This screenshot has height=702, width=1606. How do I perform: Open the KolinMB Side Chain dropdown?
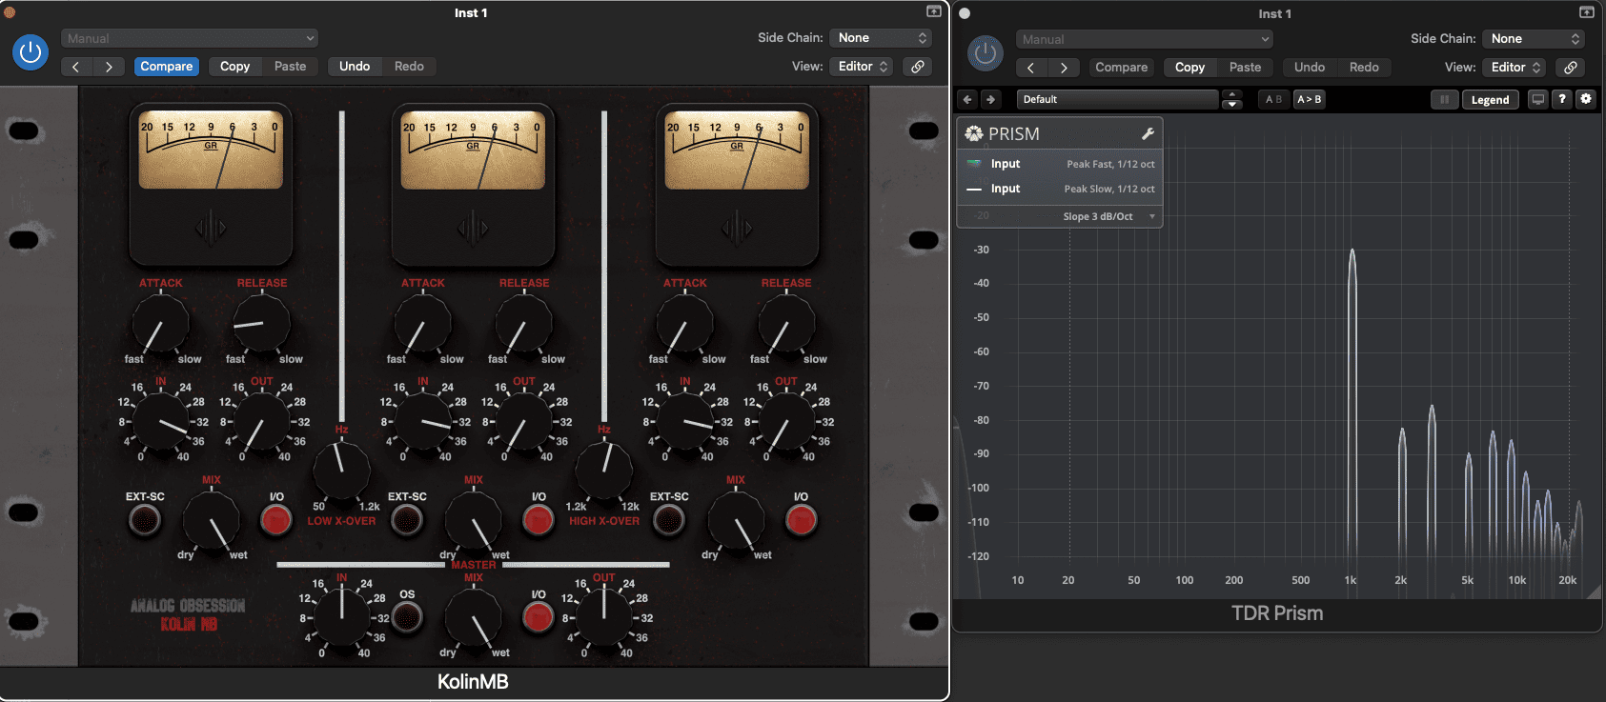[882, 38]
